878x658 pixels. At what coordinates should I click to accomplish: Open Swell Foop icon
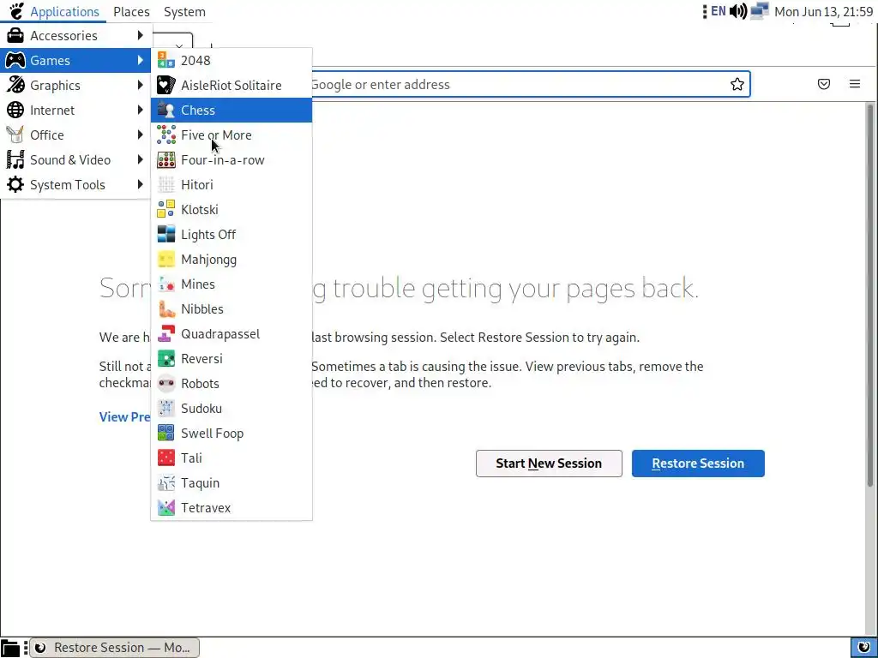click(165, 433)
